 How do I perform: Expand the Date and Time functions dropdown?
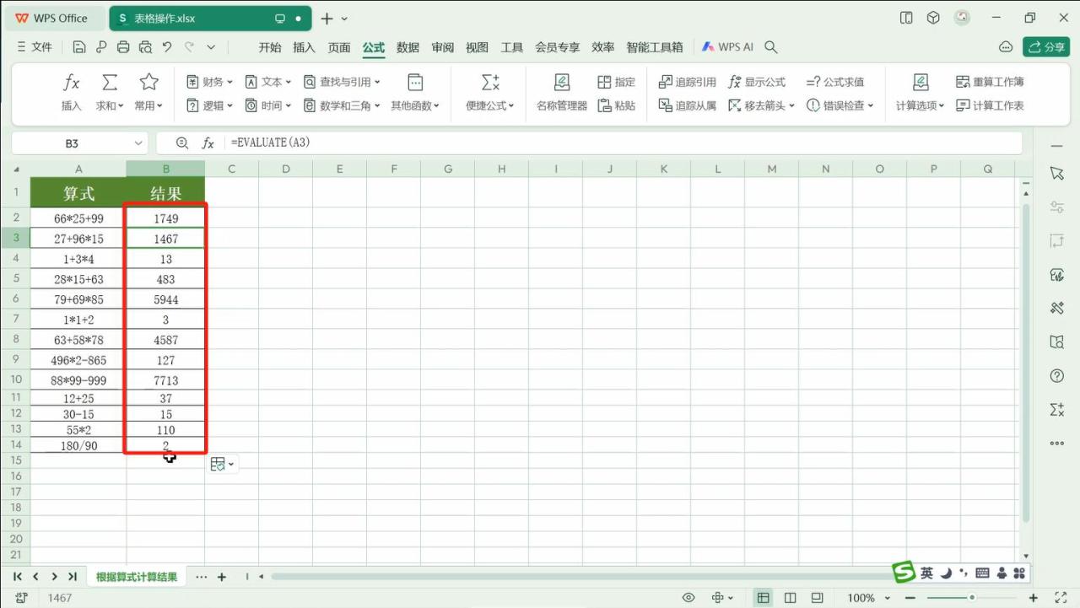268,105
